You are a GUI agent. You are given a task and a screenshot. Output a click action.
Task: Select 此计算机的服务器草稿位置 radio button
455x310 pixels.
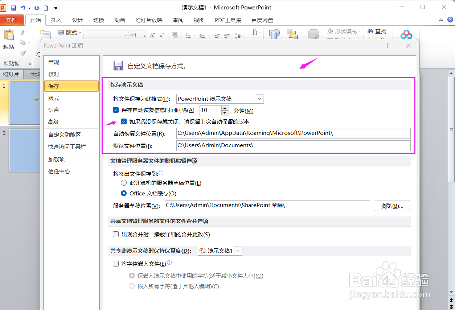124,183
